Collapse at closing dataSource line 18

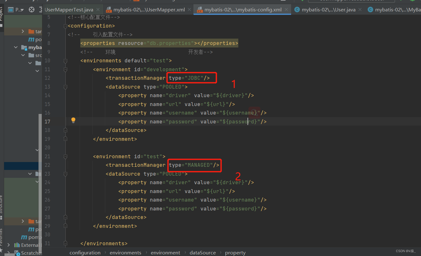[x=65, y=130]
